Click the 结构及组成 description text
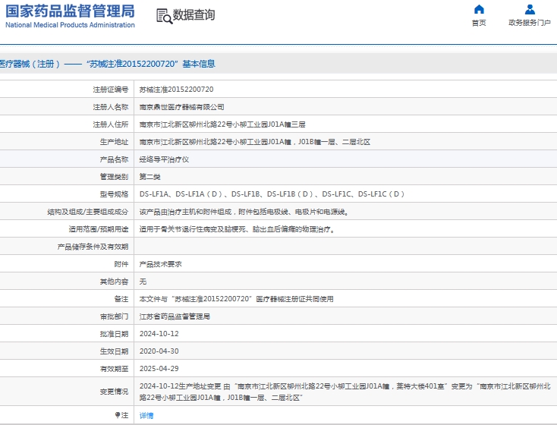Image resolution: width=557 pixels, height=425 pixels. coord(244,212)
